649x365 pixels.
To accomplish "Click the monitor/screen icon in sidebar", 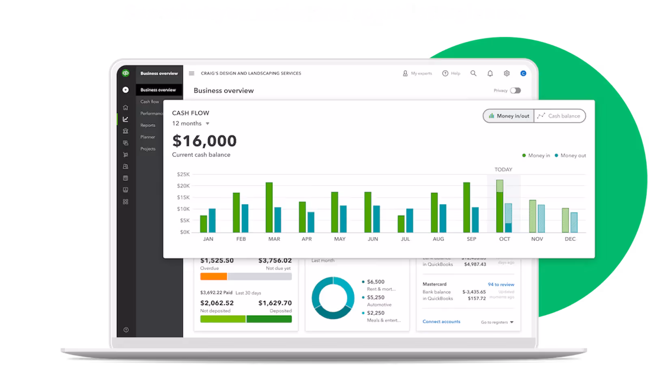I will [x=126, y=190].
